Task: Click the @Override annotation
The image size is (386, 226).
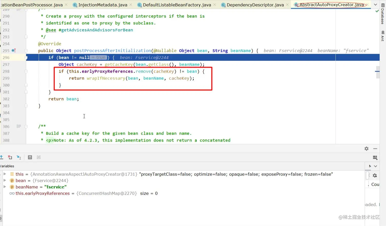Action: point(50,44)
